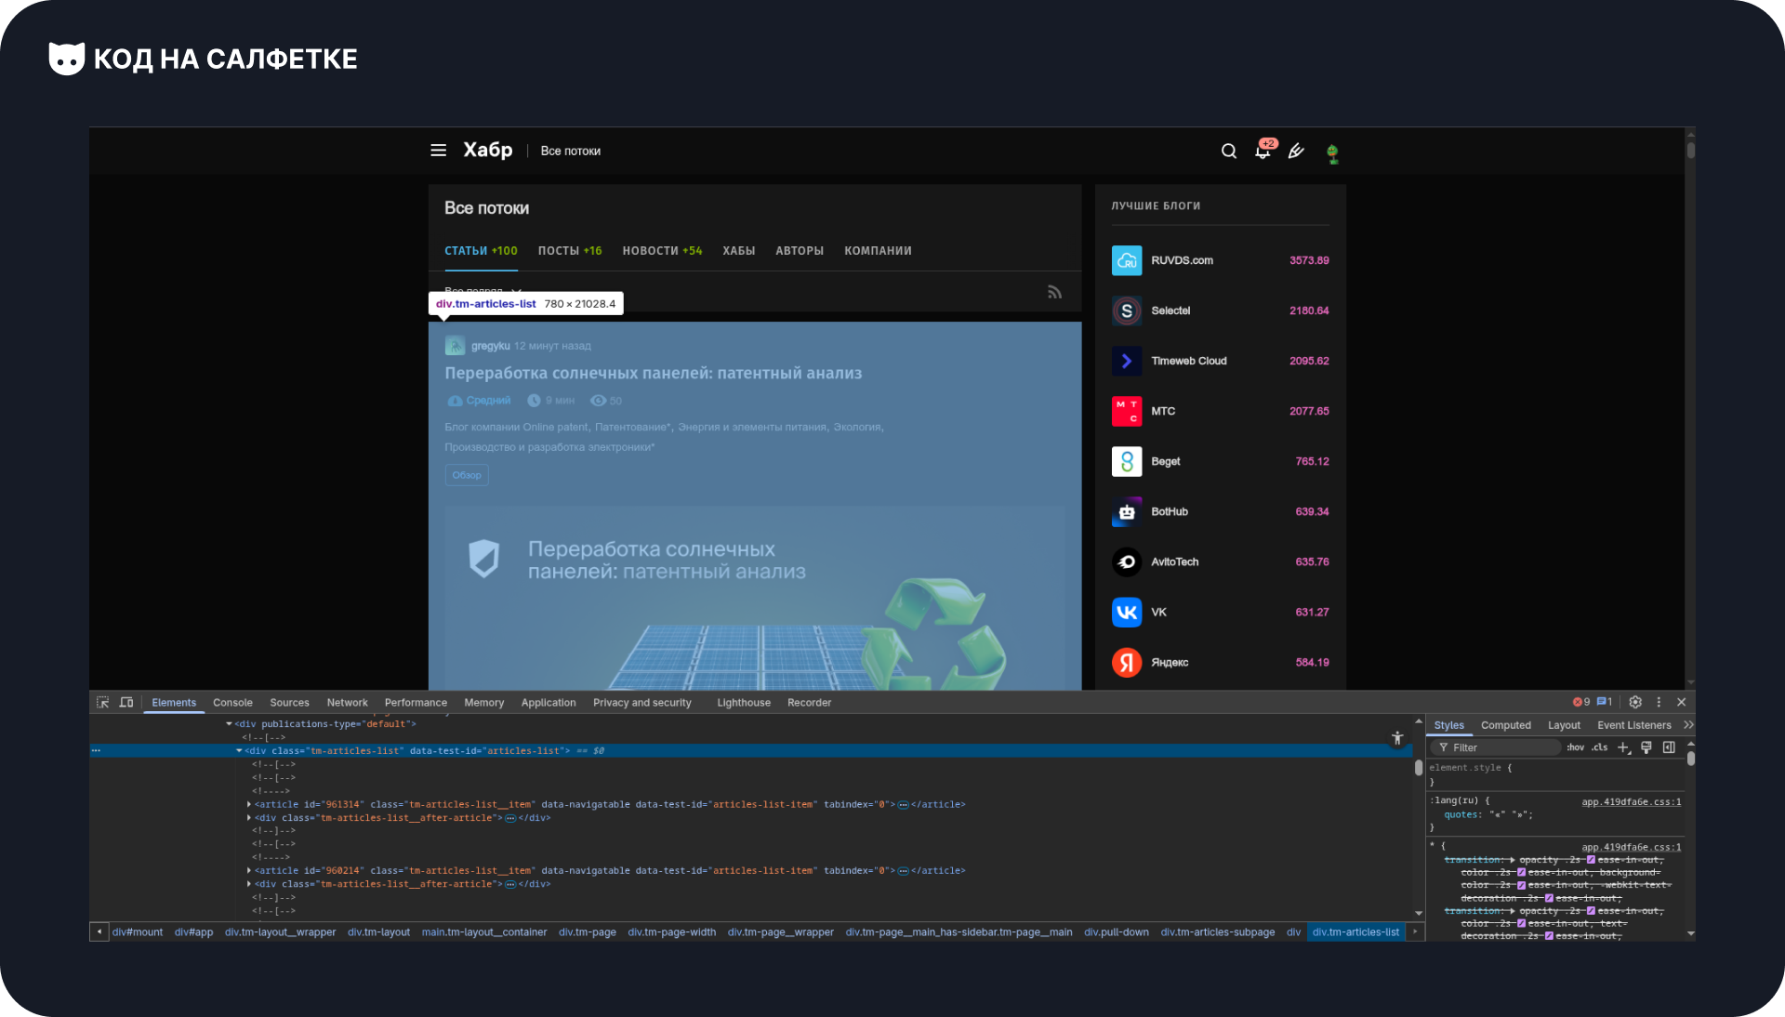This screenshot has height=1017, width=1785.
Task: Activate the DevTools inspect element picker
Action: coord(103,703)
